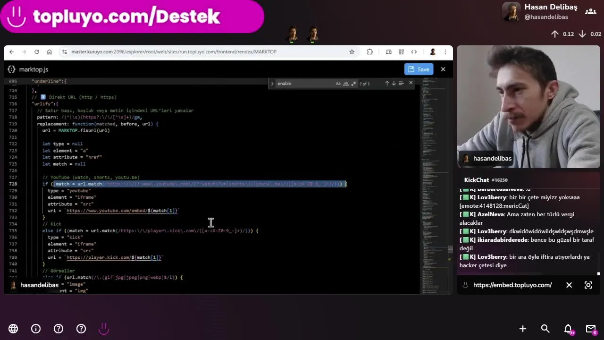Screen dimensions: 604x340
Task: Jump to the next find match
Action: coord(394,84)
